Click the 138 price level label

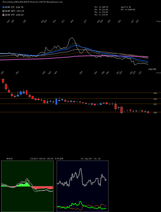pos(155,99)
